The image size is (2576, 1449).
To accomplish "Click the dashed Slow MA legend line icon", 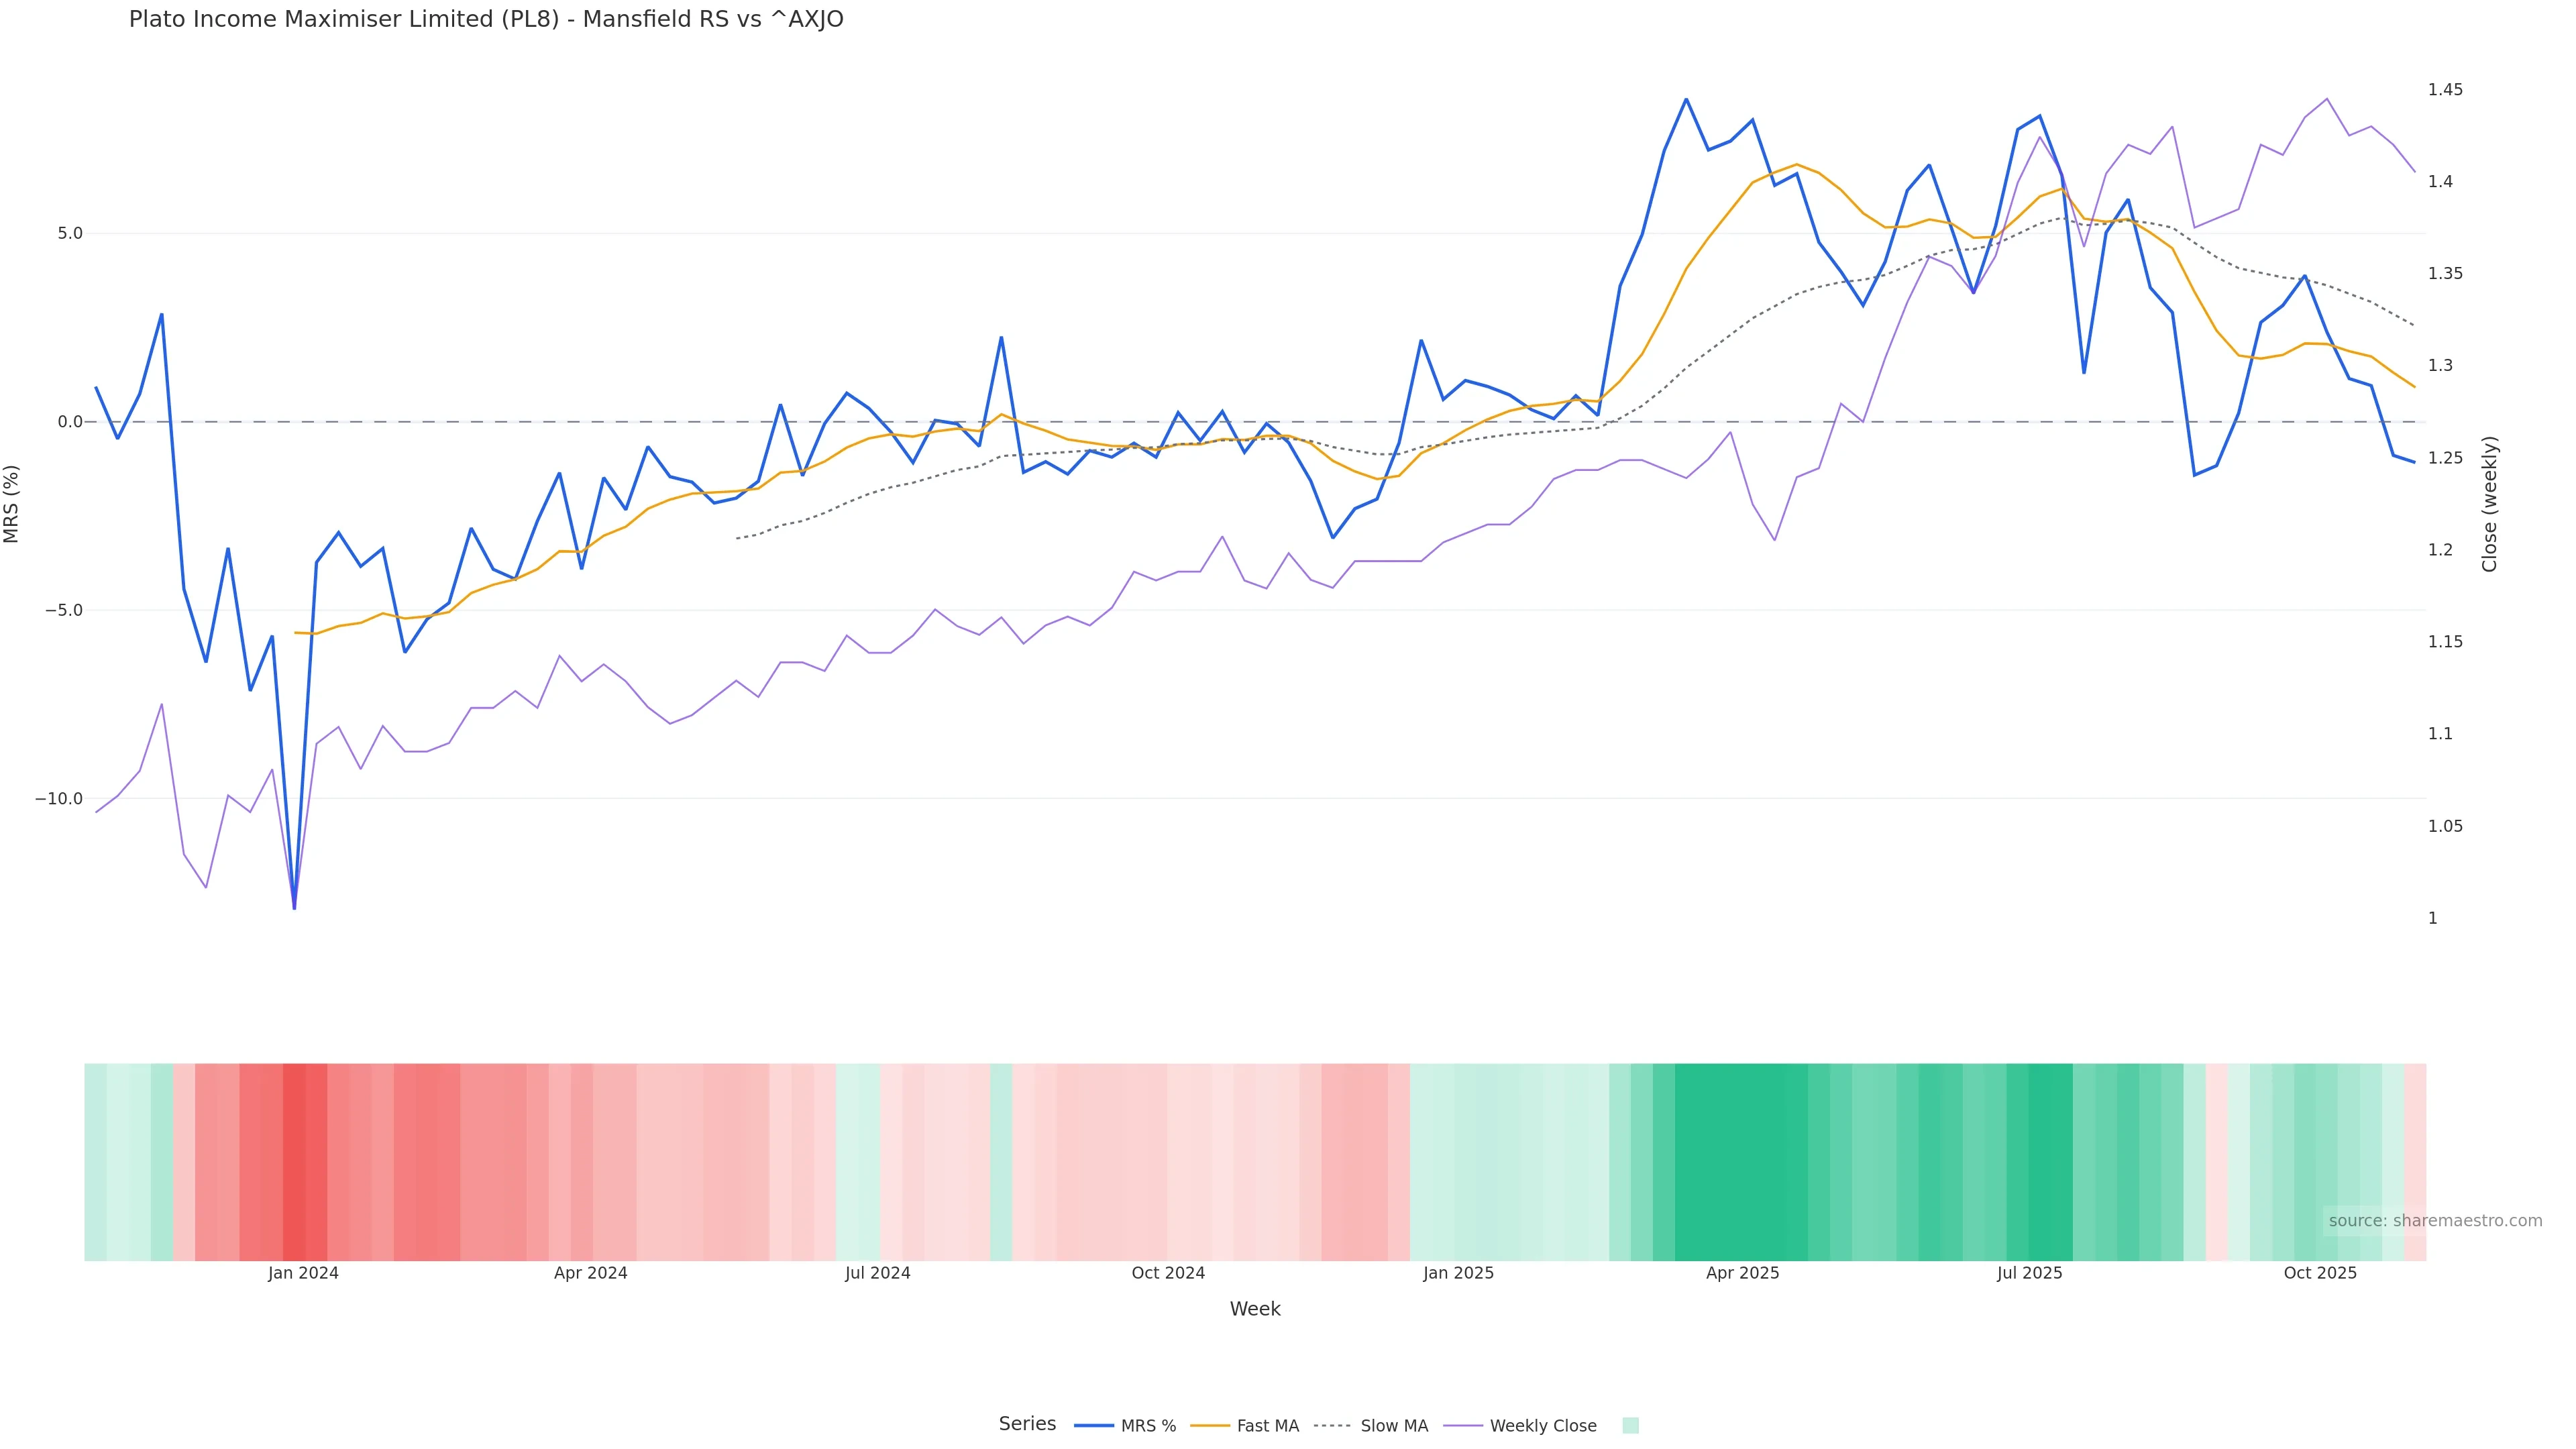I will pos(1333,1426).
